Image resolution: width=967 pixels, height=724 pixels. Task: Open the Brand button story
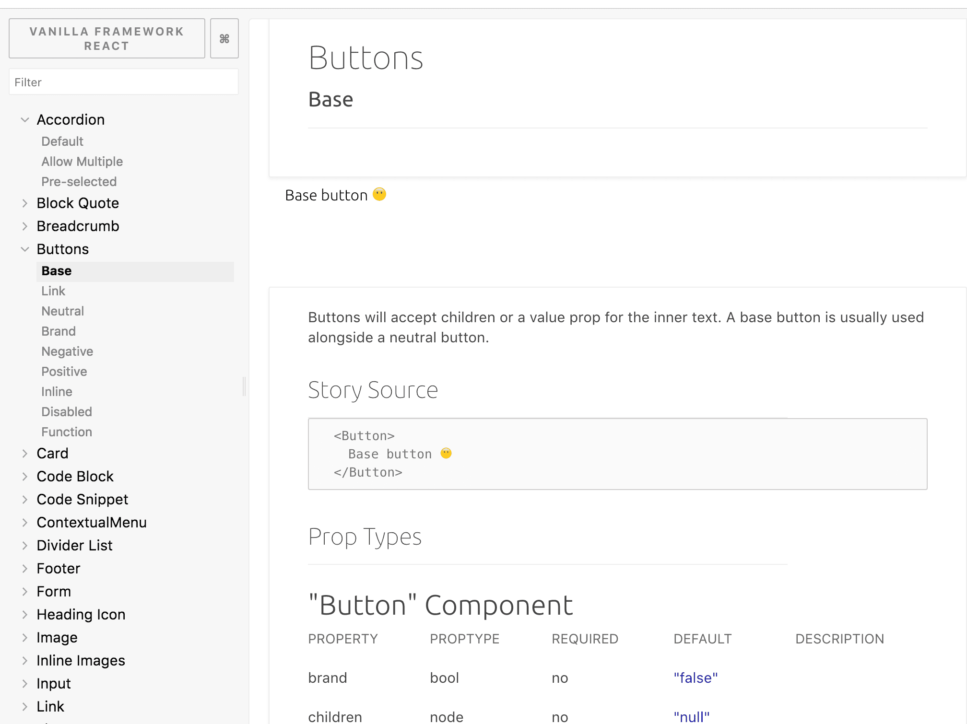click(x=59, y=331)
